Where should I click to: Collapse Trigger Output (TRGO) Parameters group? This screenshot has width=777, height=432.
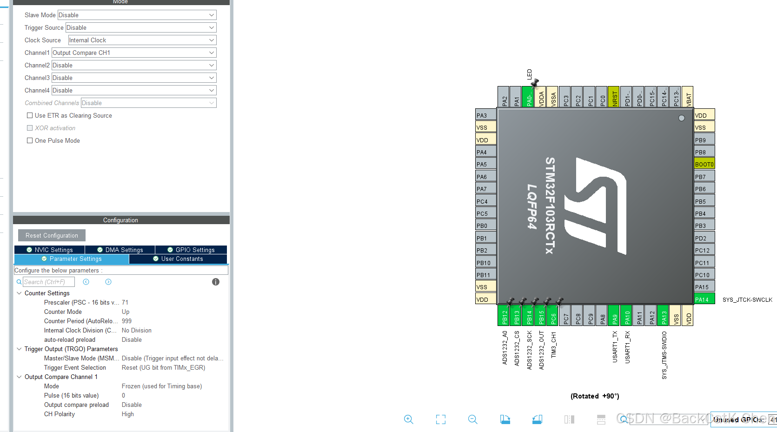[19, 349]
